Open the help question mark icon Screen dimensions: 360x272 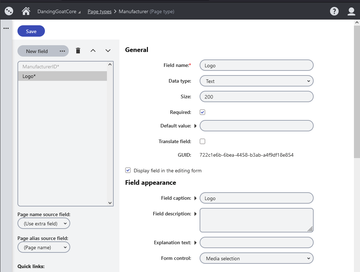(334, 11)
